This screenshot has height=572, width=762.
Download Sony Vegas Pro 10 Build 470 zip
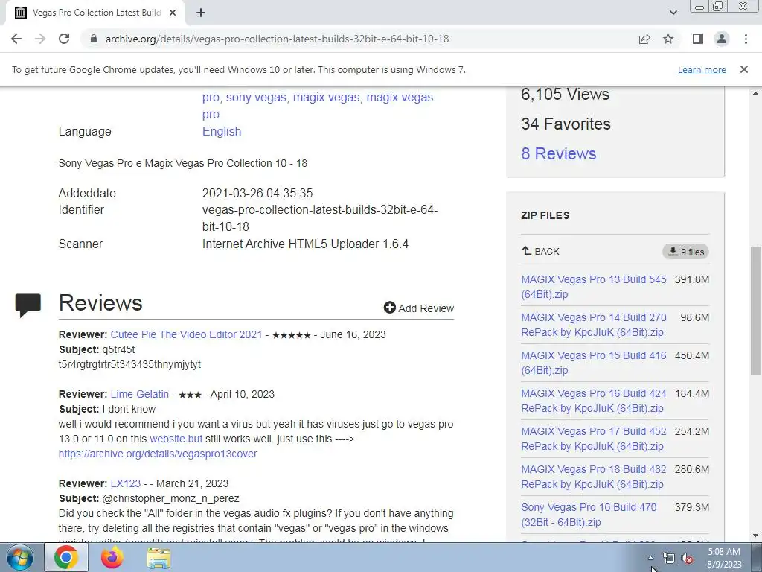[589, 514]
